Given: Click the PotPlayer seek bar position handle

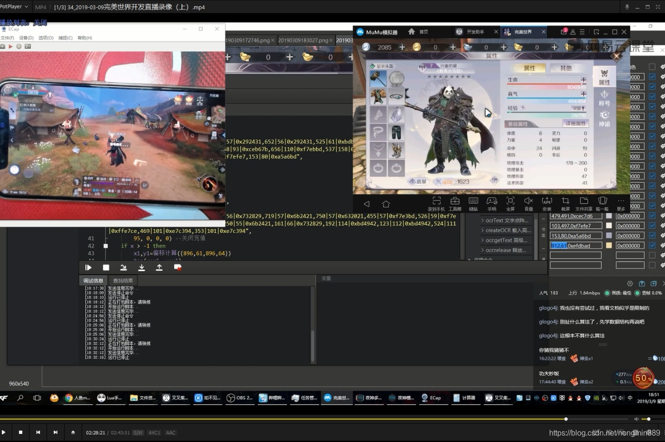Looking at the screenshot, I should click(x=566, y=419).
